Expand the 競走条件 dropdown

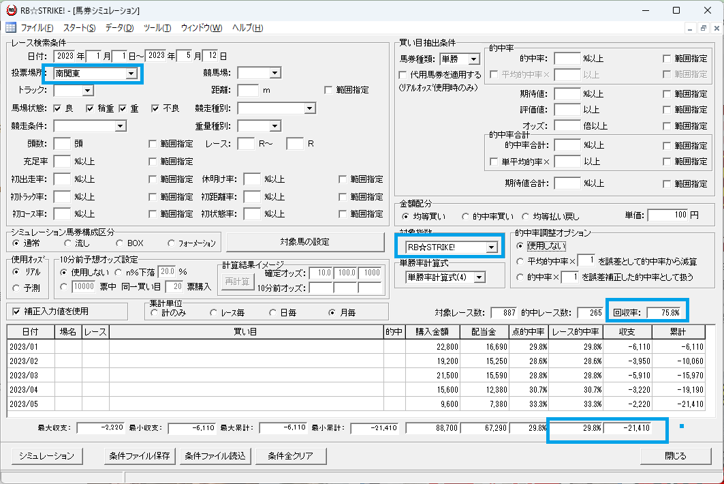pyautogui.click(x=121, y=126)
